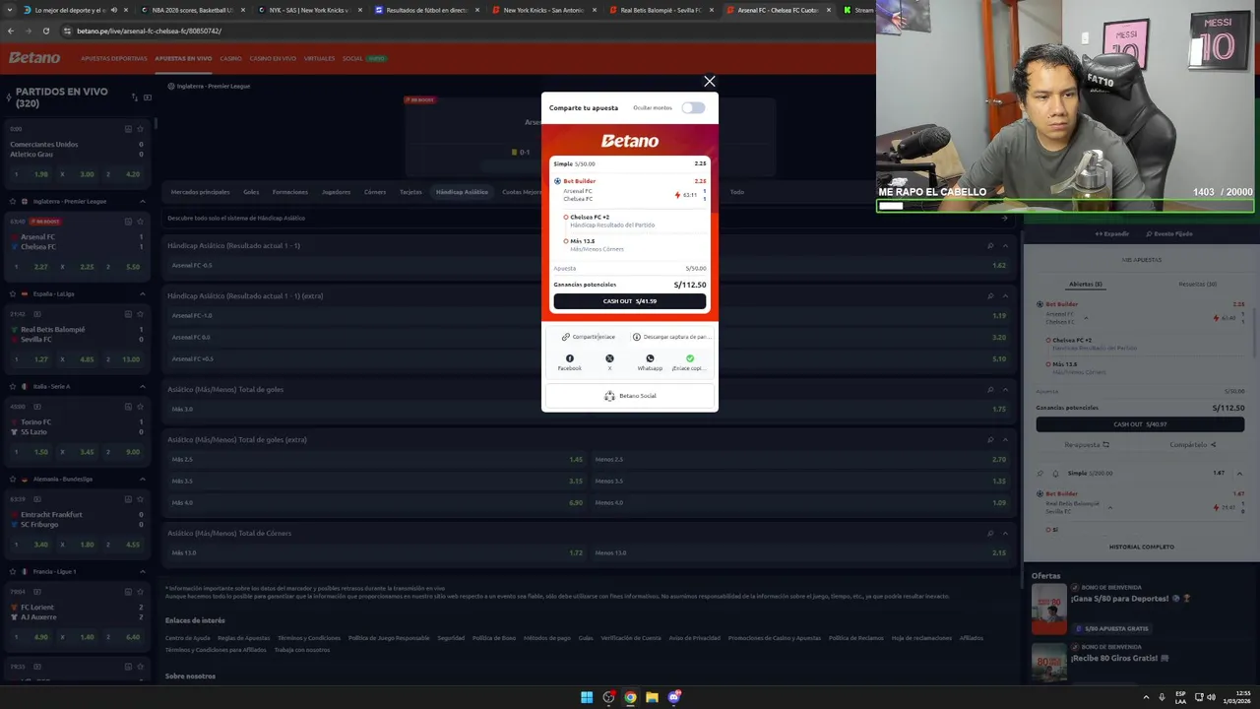The width and height of the screenshot is (1260, 709).
Task: Collapse the España - LaLiga section
Action: click(x=143, y=293)
